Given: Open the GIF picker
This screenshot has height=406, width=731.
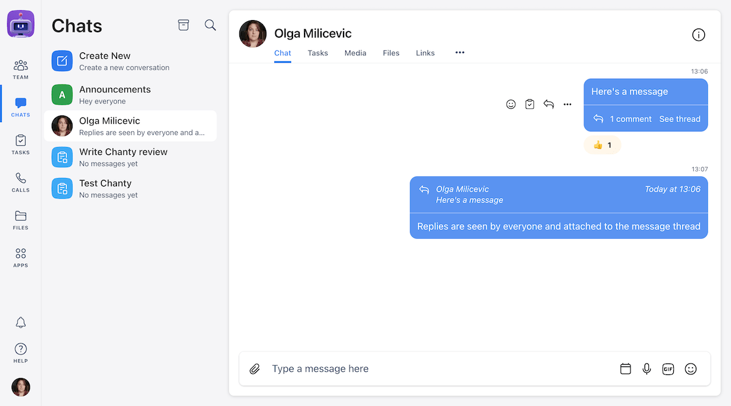Looking at the screenshot, I should tap(668, 369).
